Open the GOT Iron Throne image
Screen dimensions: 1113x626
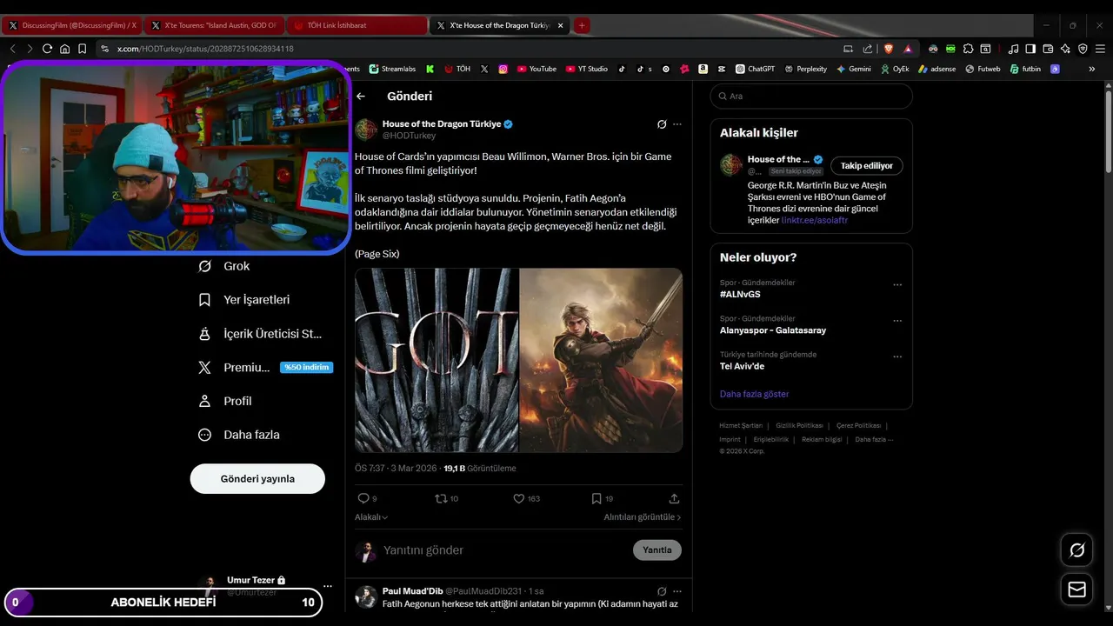tap(437, 360)
